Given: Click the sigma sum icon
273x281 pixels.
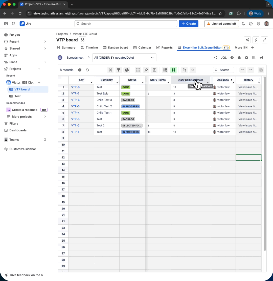Looking at the screenshot, I should pos(154,70).
